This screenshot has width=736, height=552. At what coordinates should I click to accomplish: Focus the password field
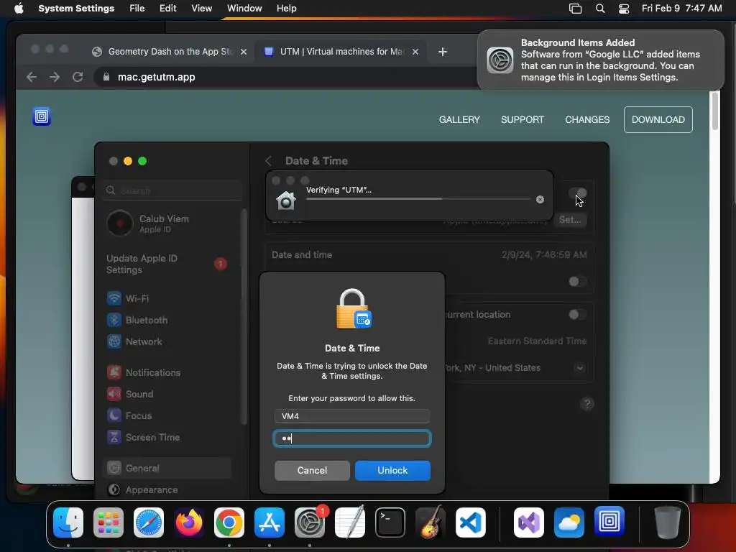(352, 438)
